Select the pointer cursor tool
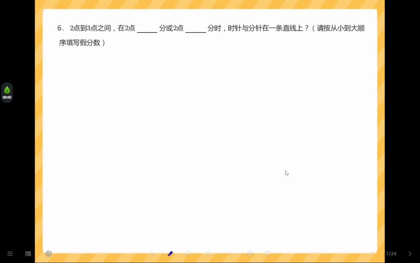The height and width of the screenshot is (263, 420). pos(152,254)
